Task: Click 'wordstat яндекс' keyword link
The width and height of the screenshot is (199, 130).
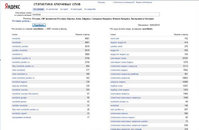Action: tap(20, 82)
